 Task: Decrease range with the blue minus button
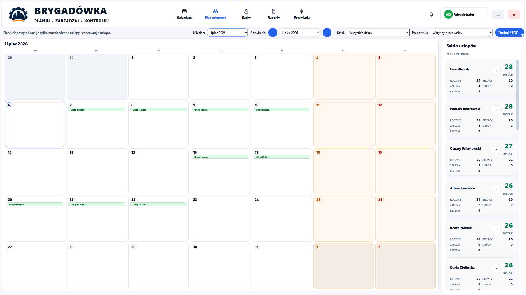(273, 33)
